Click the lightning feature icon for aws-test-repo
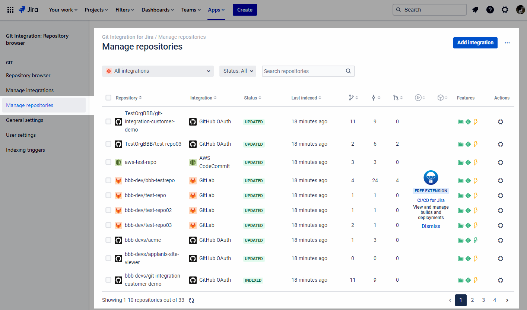Screen dimensions: 527x310 [476, 162]
